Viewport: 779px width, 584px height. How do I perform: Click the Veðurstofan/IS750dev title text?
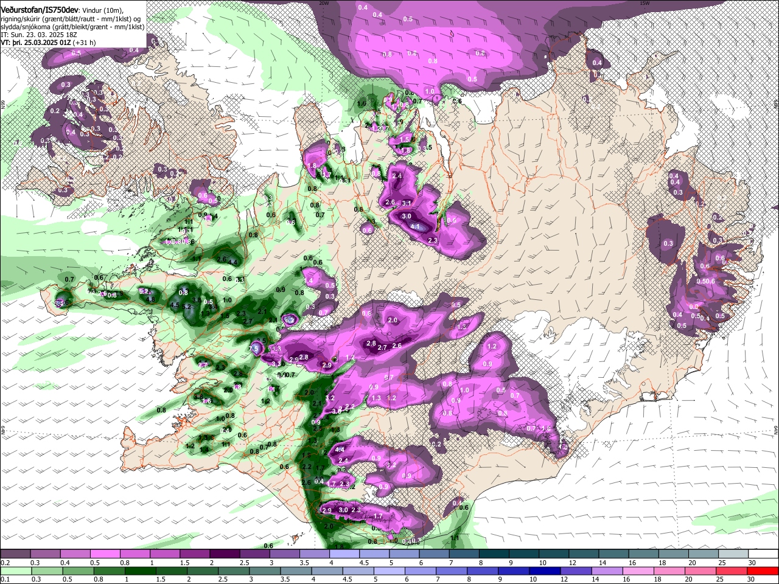(40, 10)
